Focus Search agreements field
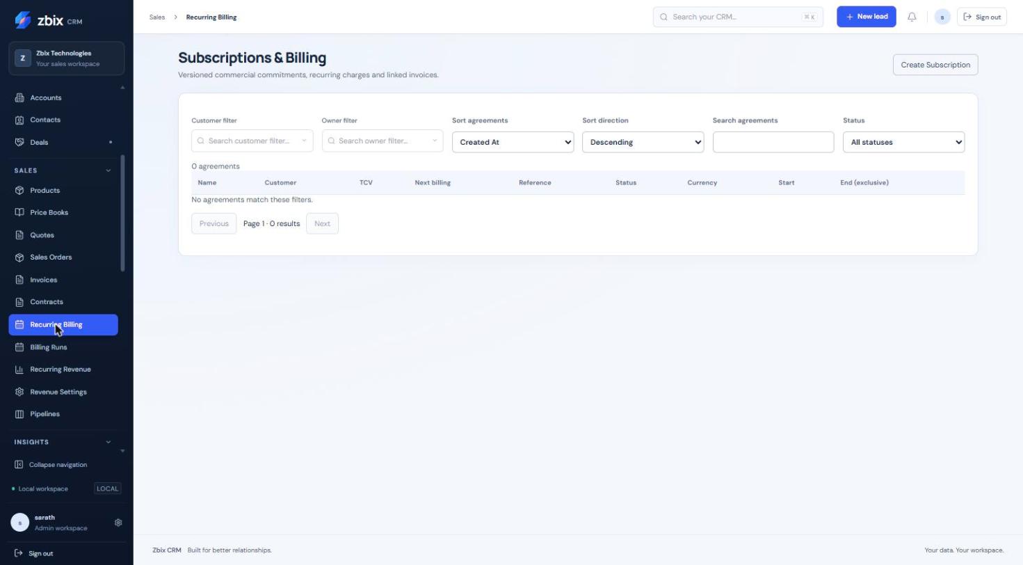 point(773,142)
